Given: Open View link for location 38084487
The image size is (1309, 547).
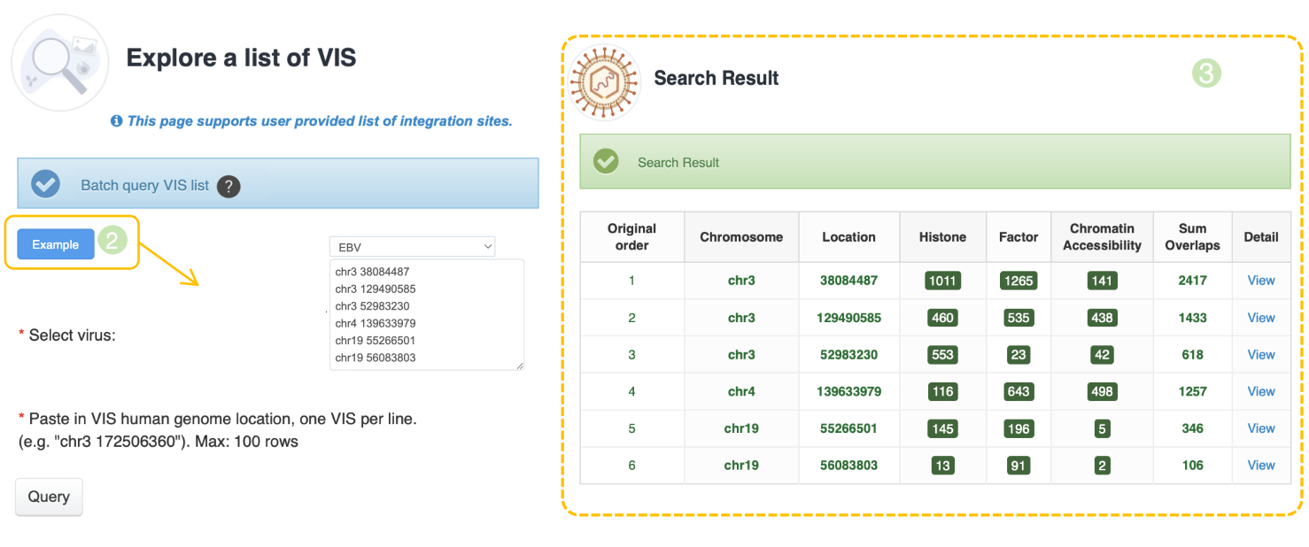Looking at the screenshot, I should pyautogui.click(x=1260, y=281).
